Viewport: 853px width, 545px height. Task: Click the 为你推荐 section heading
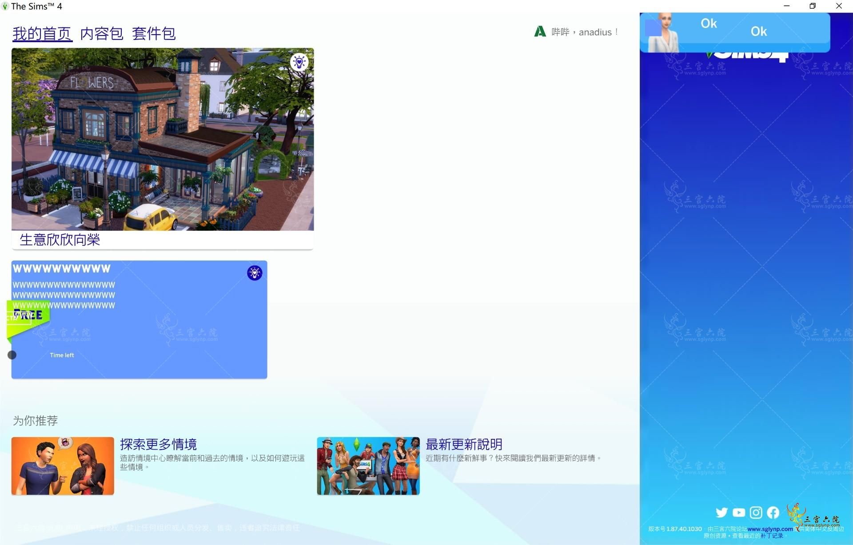[x=36, y=420]
